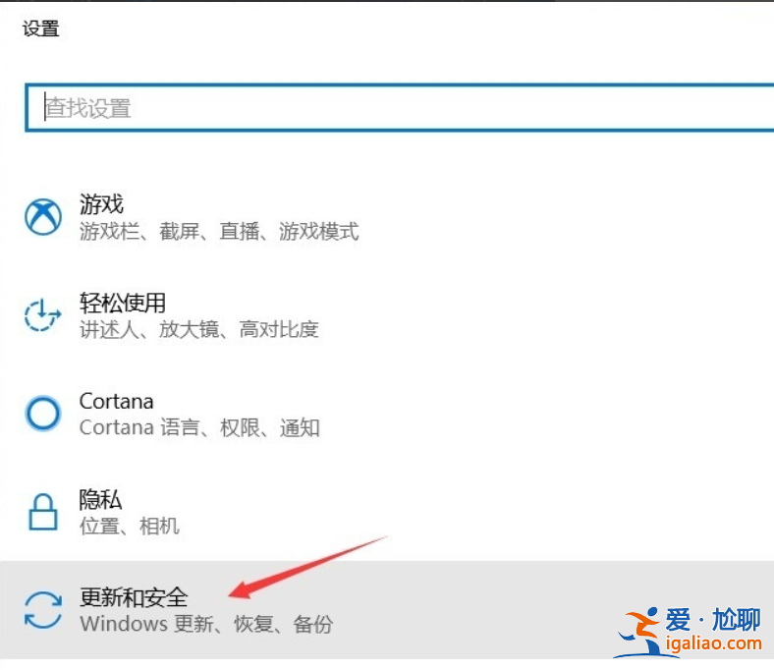Open the Xbox 游戏 settings icon
Image resolution: width=774 pixels, height=670 pixels.
click(43, 217)
